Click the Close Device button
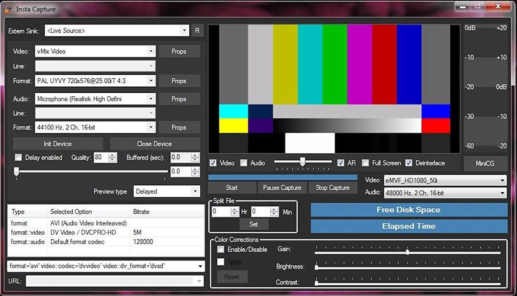 (x=155, y=144)
